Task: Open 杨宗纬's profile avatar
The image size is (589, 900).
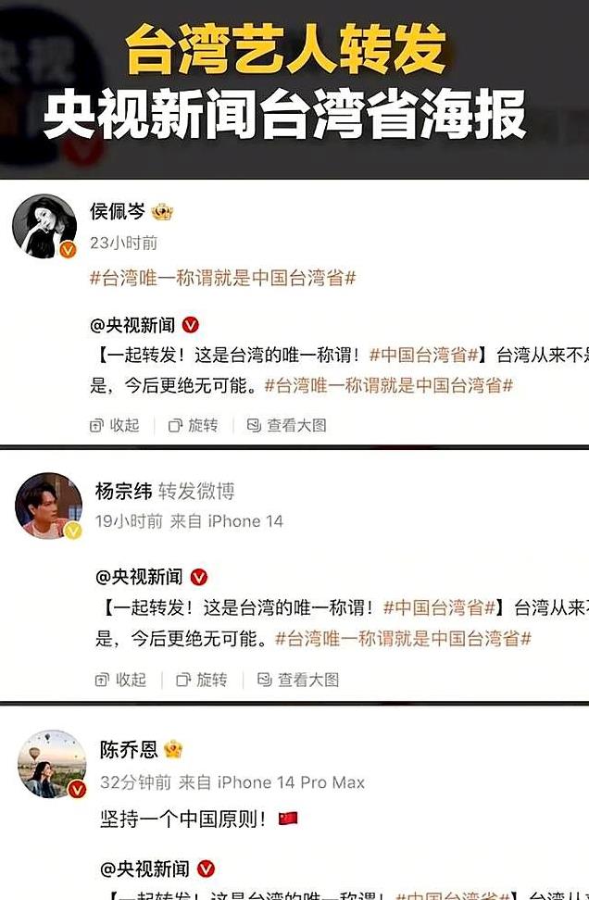Action: [x=49, y=506]
